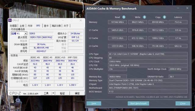Click the Memory Read value 101566 MB/s

point(117,22)
